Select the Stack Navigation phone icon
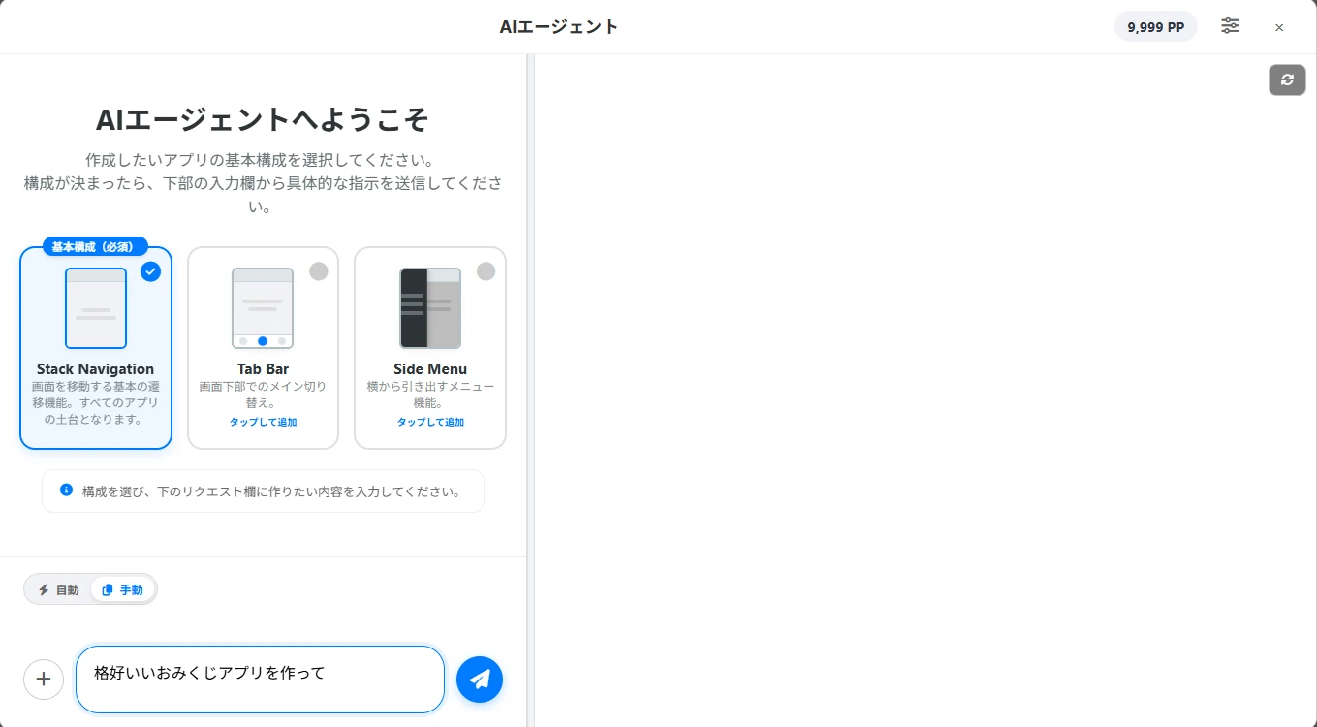Screen dimensions: 1317x727 click(x=95, y=308)
